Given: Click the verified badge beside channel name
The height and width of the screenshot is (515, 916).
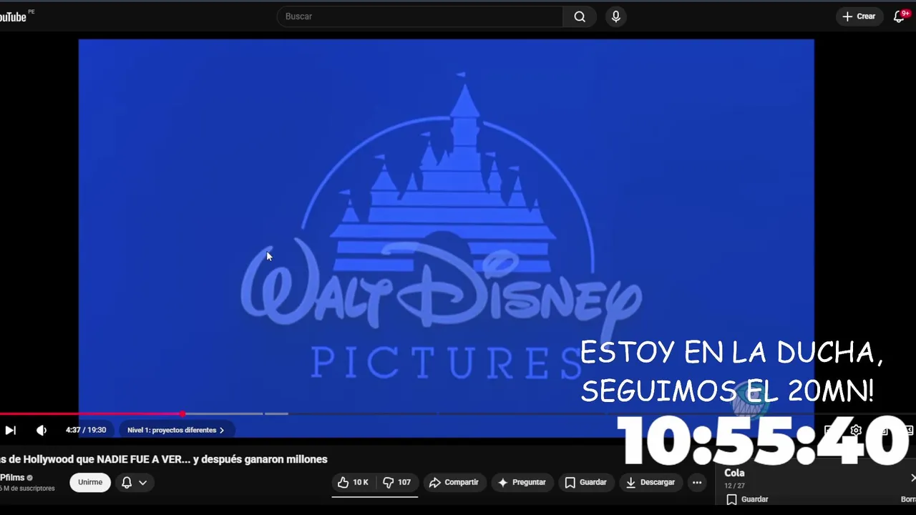Looking at the screenshot, I should pyautogui.click(x=29, y=478).
